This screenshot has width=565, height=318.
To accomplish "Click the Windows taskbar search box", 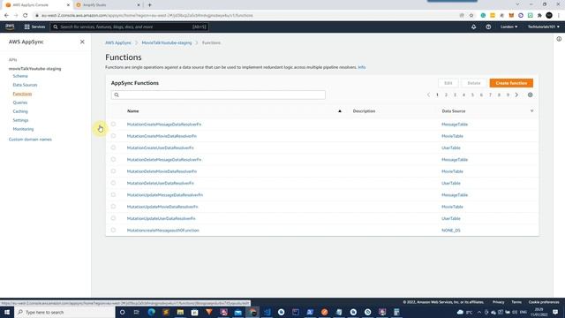I will 64,312.
